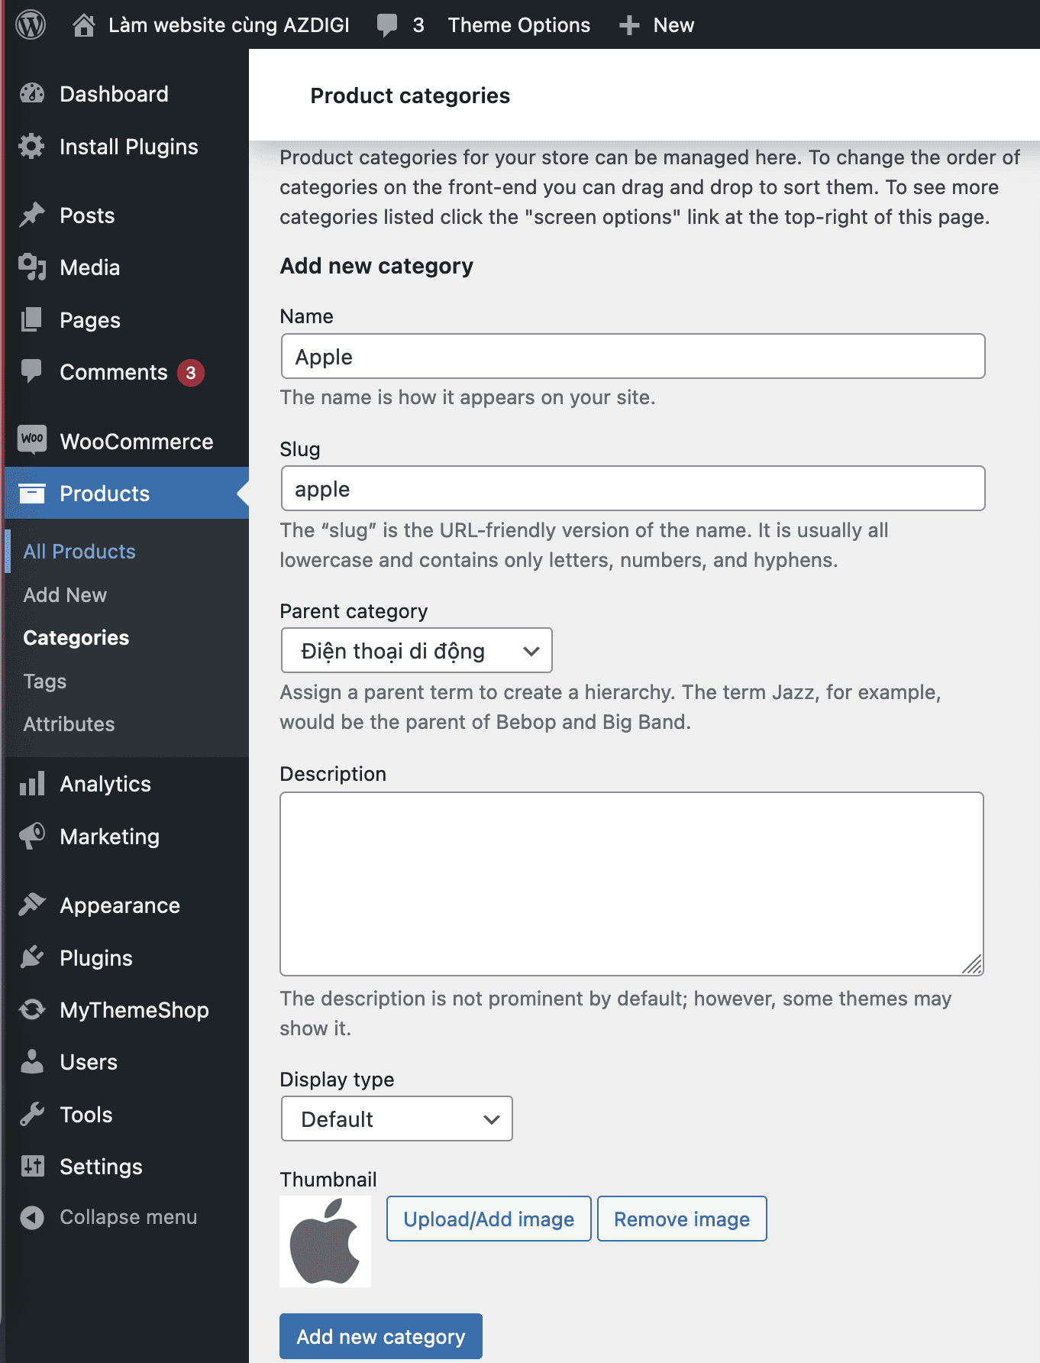Click the Dashboard gauge icon
The height and width of the screenshot is (1363, 1040).
(32, 94)
